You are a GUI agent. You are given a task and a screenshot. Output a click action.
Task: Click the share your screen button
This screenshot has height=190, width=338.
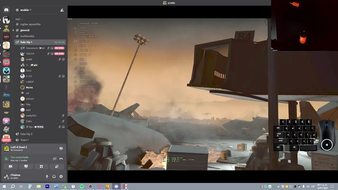[26, 167]
